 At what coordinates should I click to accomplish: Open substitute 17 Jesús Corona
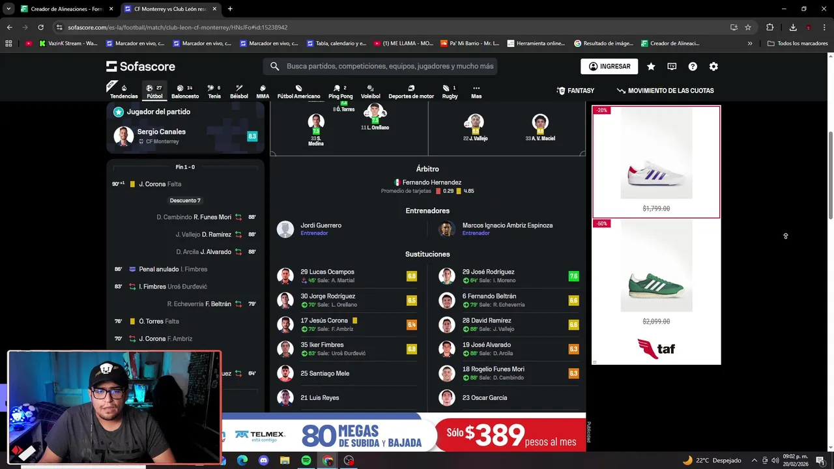coord(347,324)
